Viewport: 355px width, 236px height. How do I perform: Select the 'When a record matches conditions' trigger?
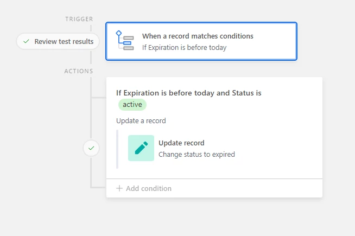coord(201,41)
